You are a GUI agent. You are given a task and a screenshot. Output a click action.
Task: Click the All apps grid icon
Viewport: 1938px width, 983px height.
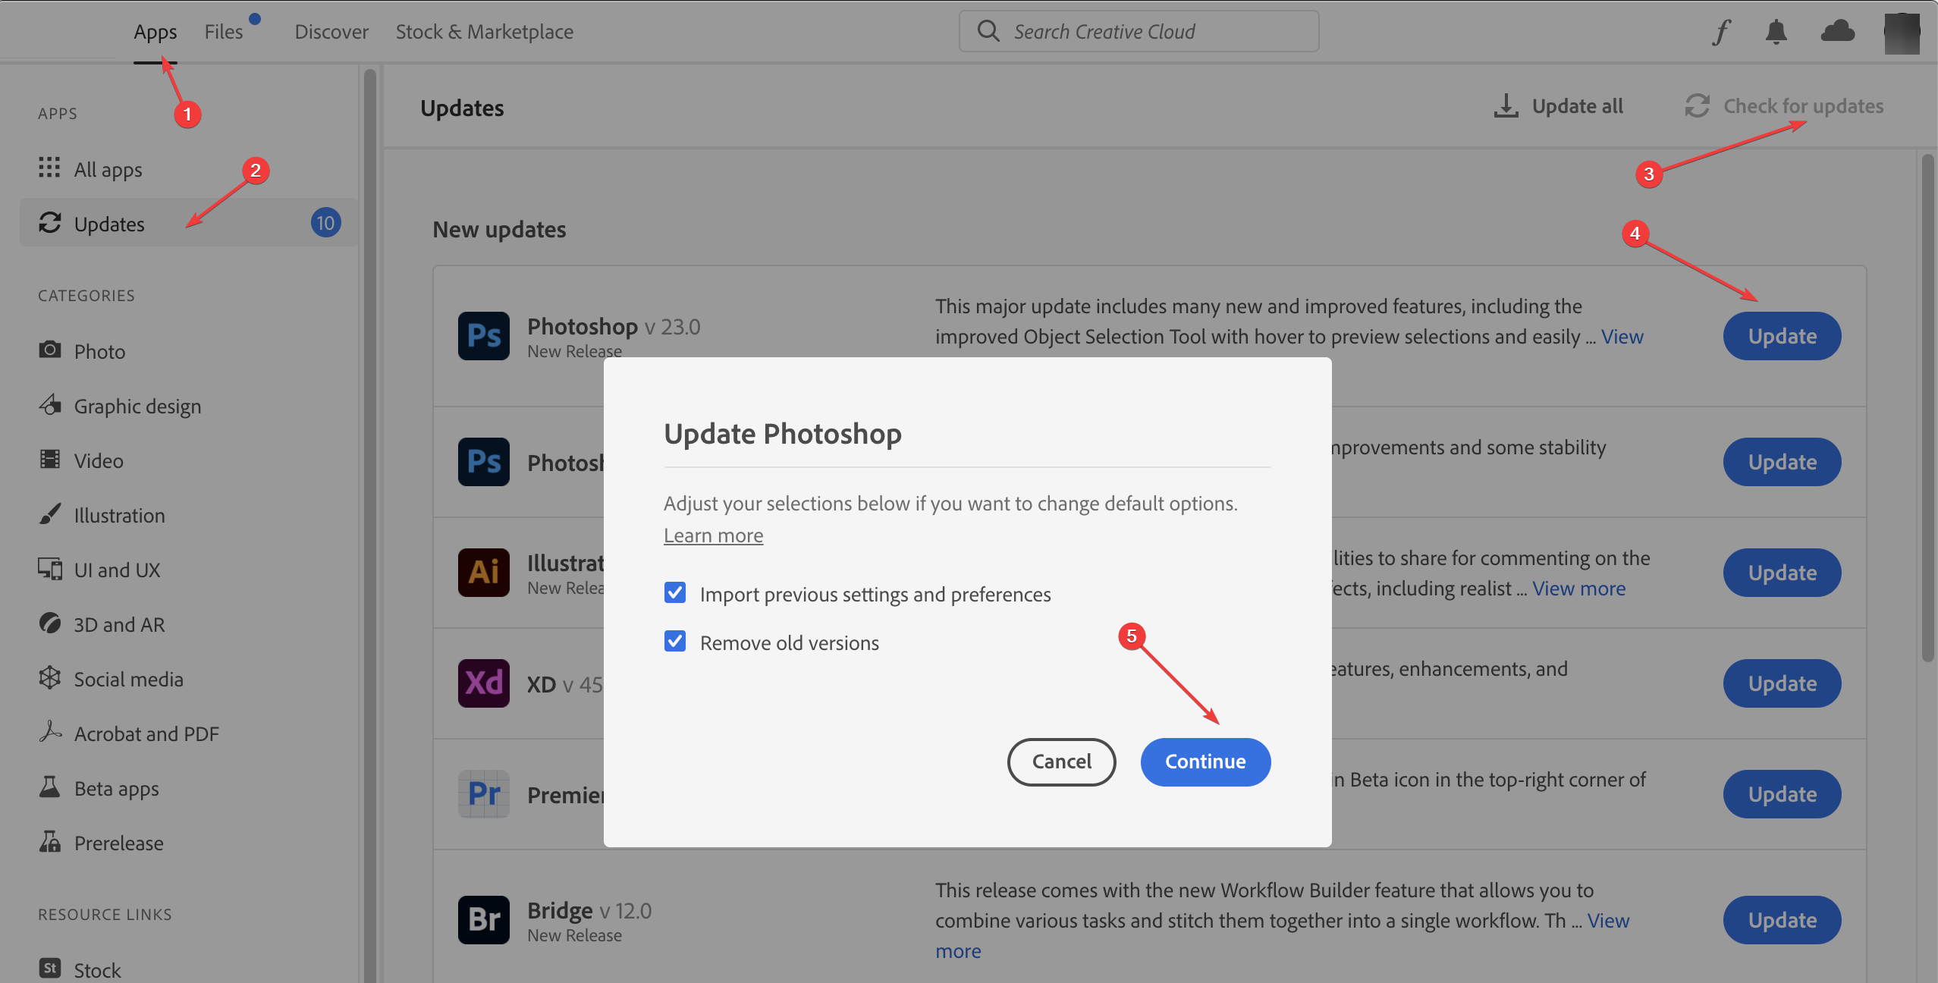click(x=49, y=167)
